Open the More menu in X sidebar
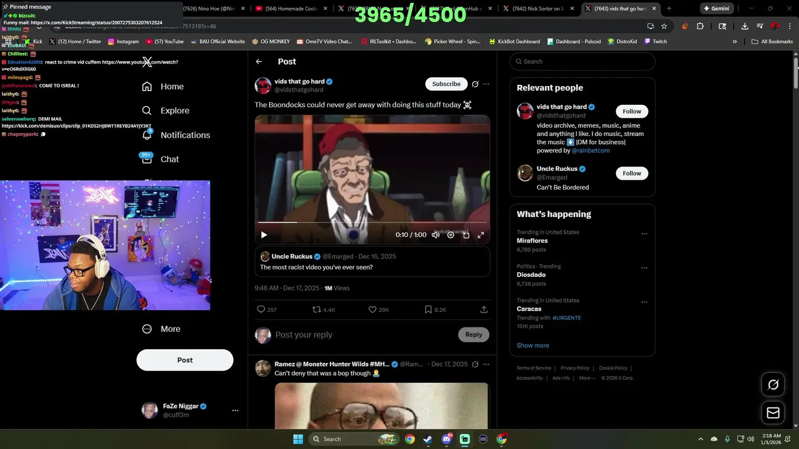 click(161, 329)
